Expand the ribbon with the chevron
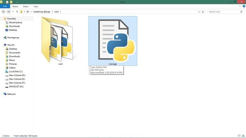The height and width of the screenshot is (138, 246). [x=240, y=7]
